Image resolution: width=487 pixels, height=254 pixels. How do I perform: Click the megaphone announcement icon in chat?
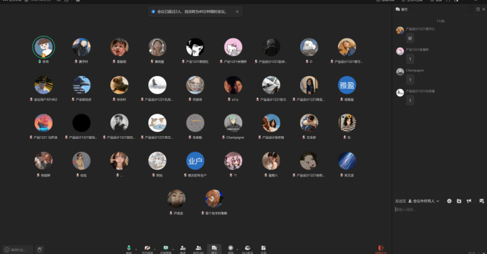tap(469, 201)
